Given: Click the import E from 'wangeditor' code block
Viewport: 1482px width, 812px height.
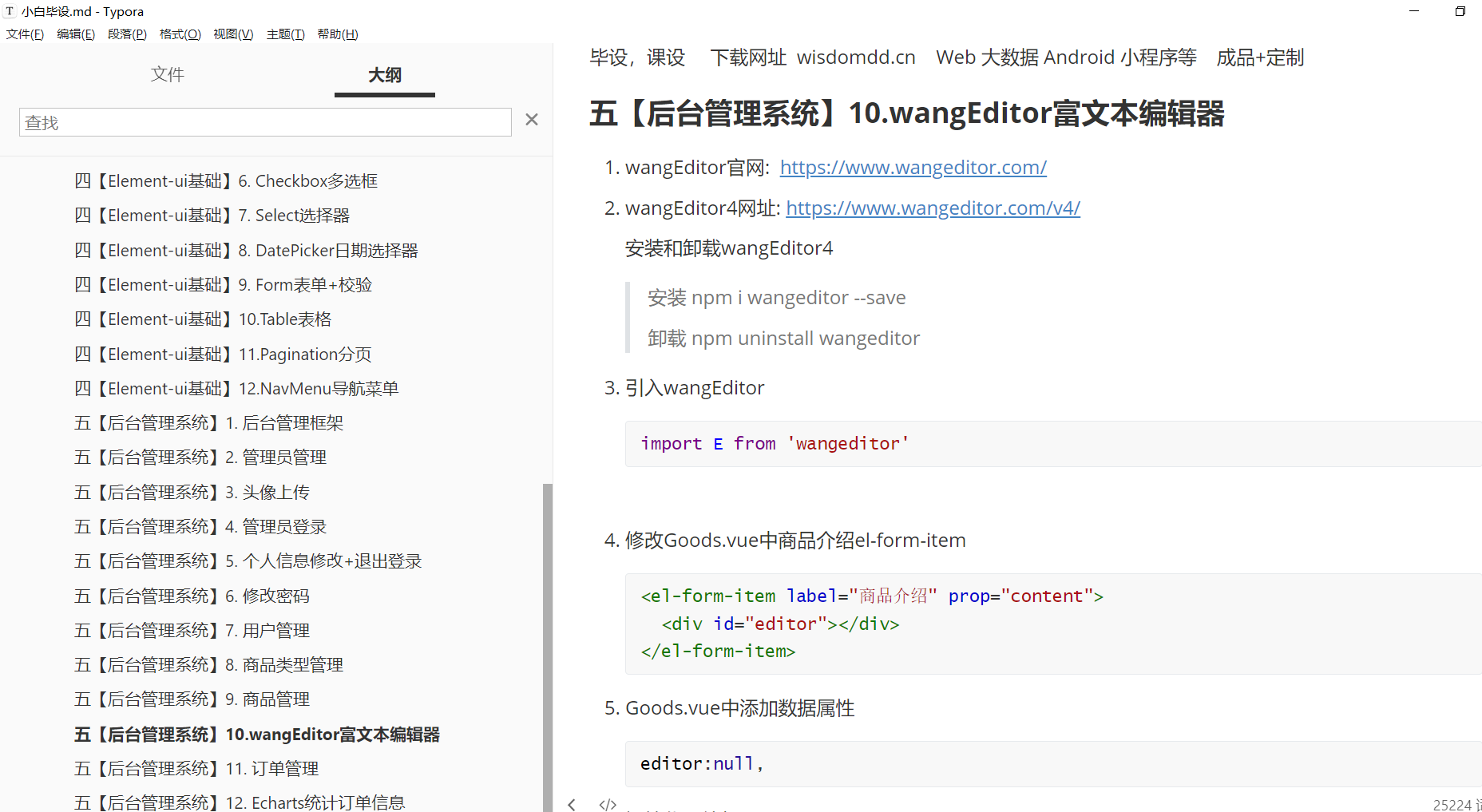Looking at the screenshot, I should coord(1053,444).
